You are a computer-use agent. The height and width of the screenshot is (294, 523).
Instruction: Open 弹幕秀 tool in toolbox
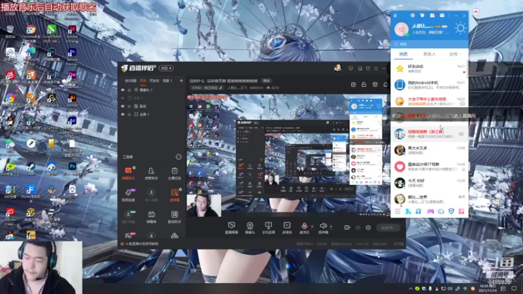coord(151,217)
